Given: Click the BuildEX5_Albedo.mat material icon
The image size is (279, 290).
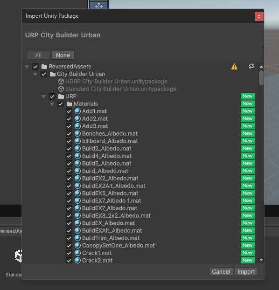Looking at the screenshot, I should click(x=77, y=193).
